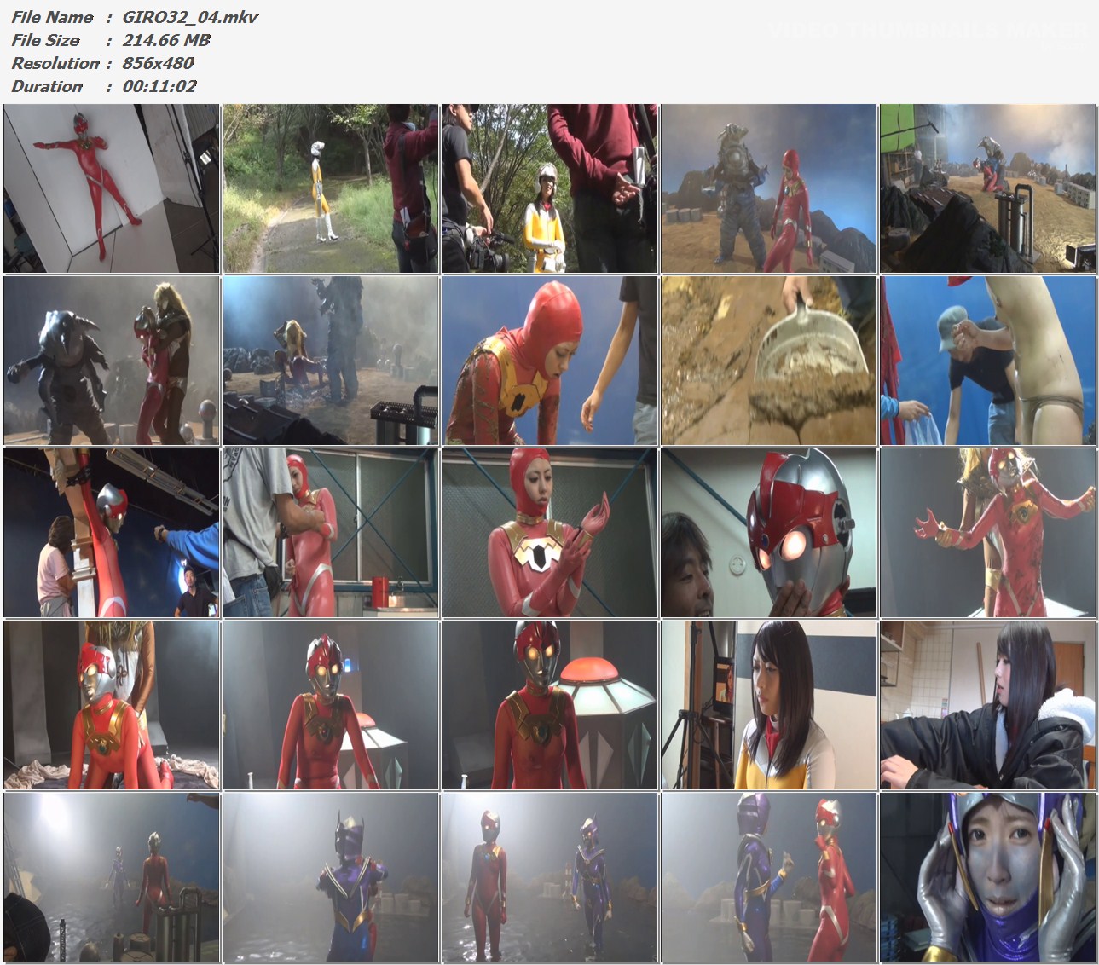
Task: Open thumbnail of grey monster beside red heroine
Action: (x=769, y=188)
